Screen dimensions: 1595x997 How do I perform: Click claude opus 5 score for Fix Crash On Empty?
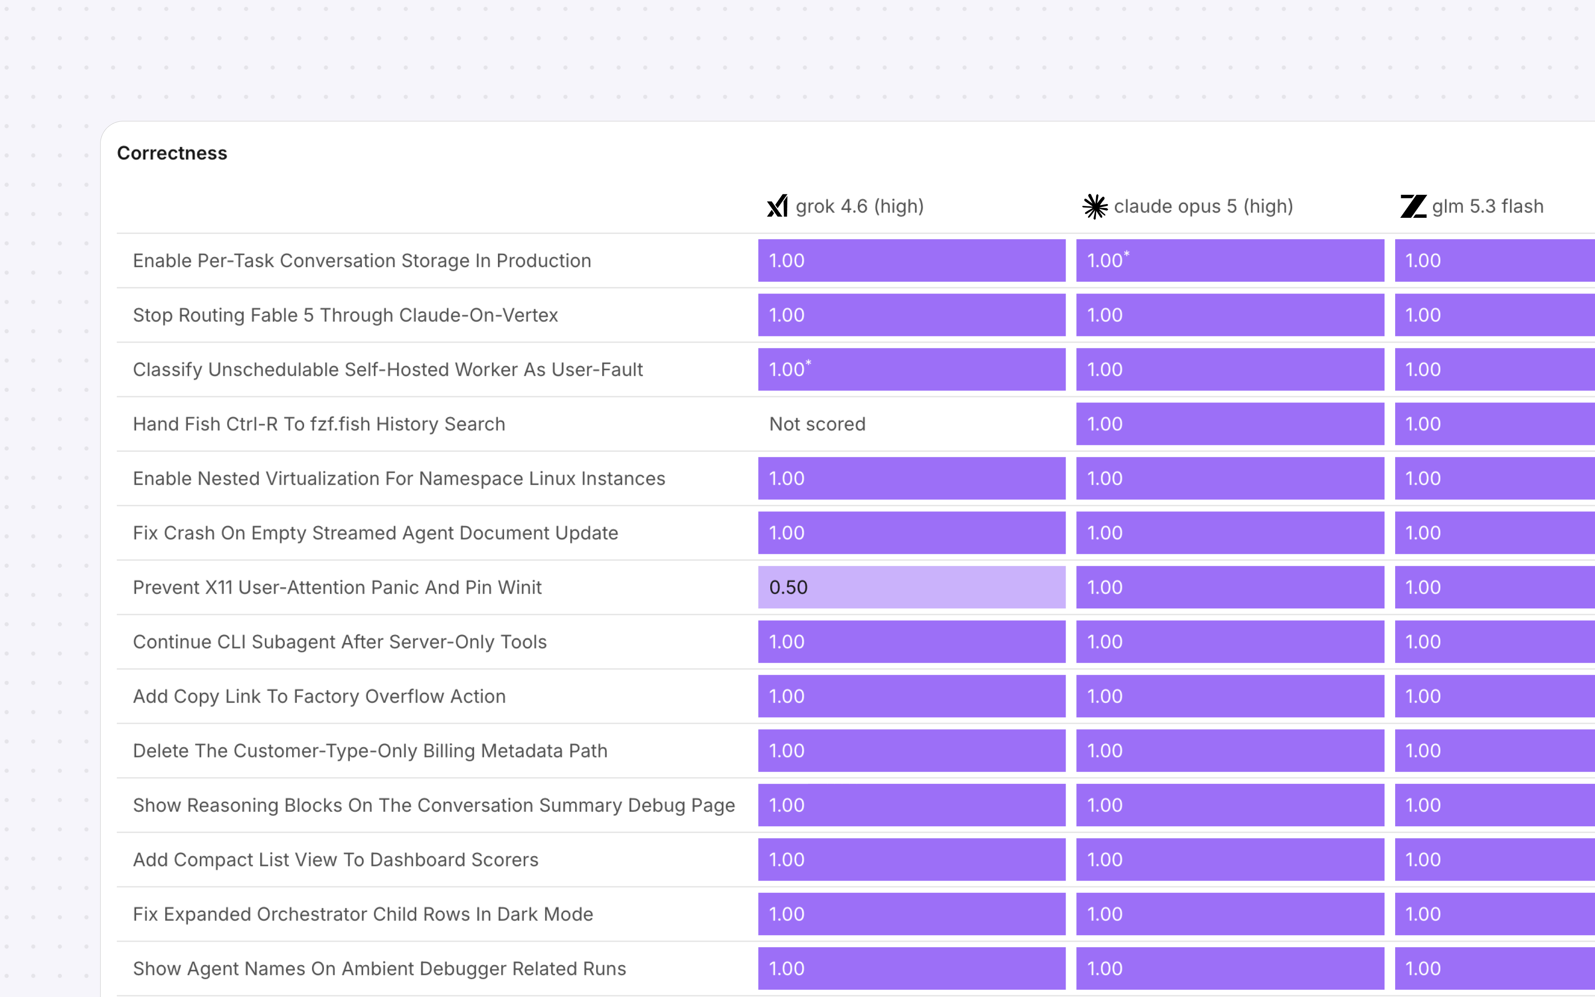pyautogui.click(x=1230, y=533)
